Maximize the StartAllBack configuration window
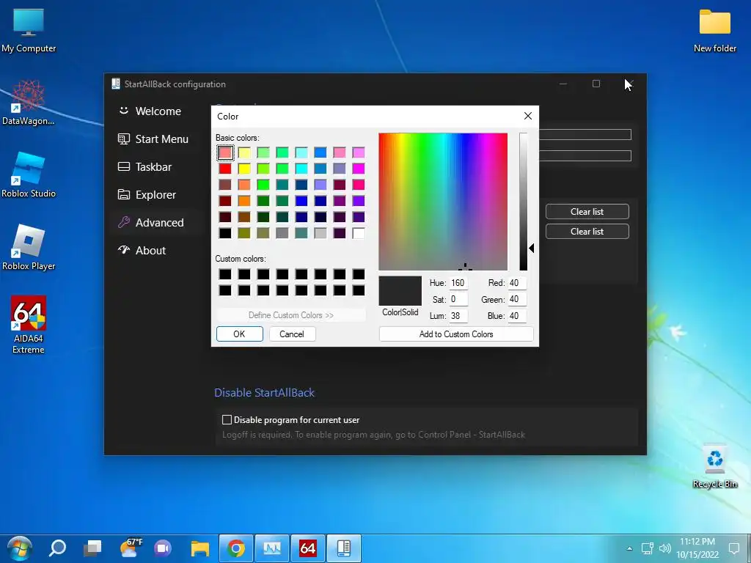The width and height of the screenshot is (751, 563). pyautogui.click(x=596, y=84)
